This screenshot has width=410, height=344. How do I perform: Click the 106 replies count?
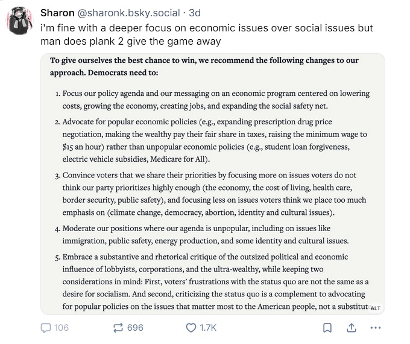click(61, 328)
